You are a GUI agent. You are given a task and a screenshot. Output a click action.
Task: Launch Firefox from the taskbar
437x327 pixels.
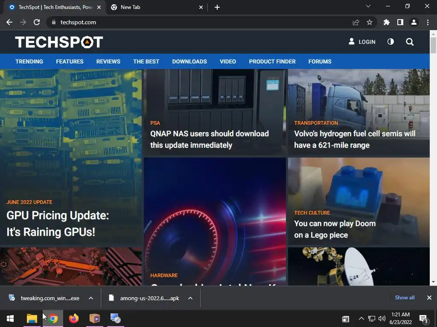(74, 318)
